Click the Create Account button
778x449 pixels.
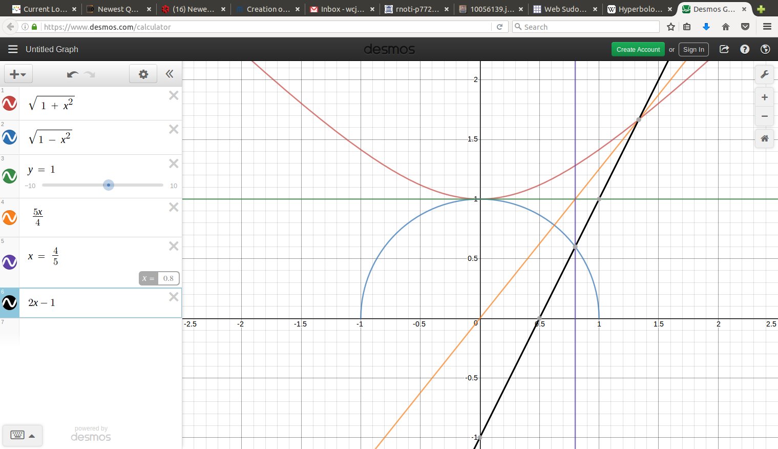tap(638, 49)
